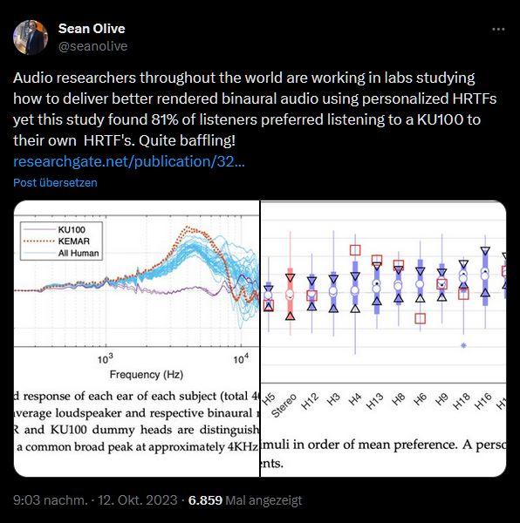Click the KU100 legend entry in chart
Image resolution: width=520 pixels, height=523 pixels.
click(72, 229)
